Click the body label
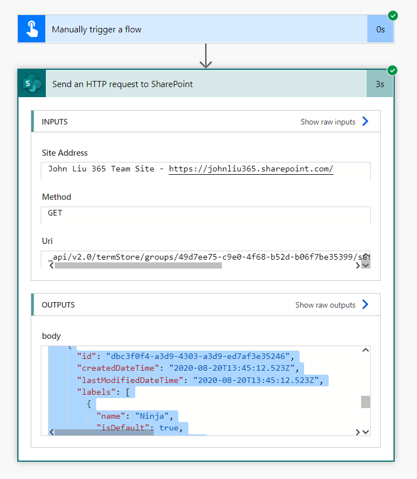 click(51, 336)
